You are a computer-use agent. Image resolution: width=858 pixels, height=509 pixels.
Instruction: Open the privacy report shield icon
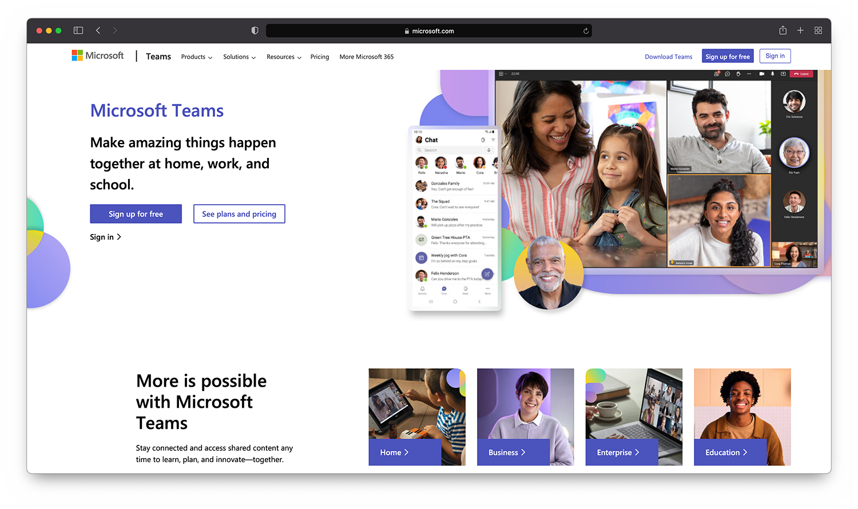point(255,30)
